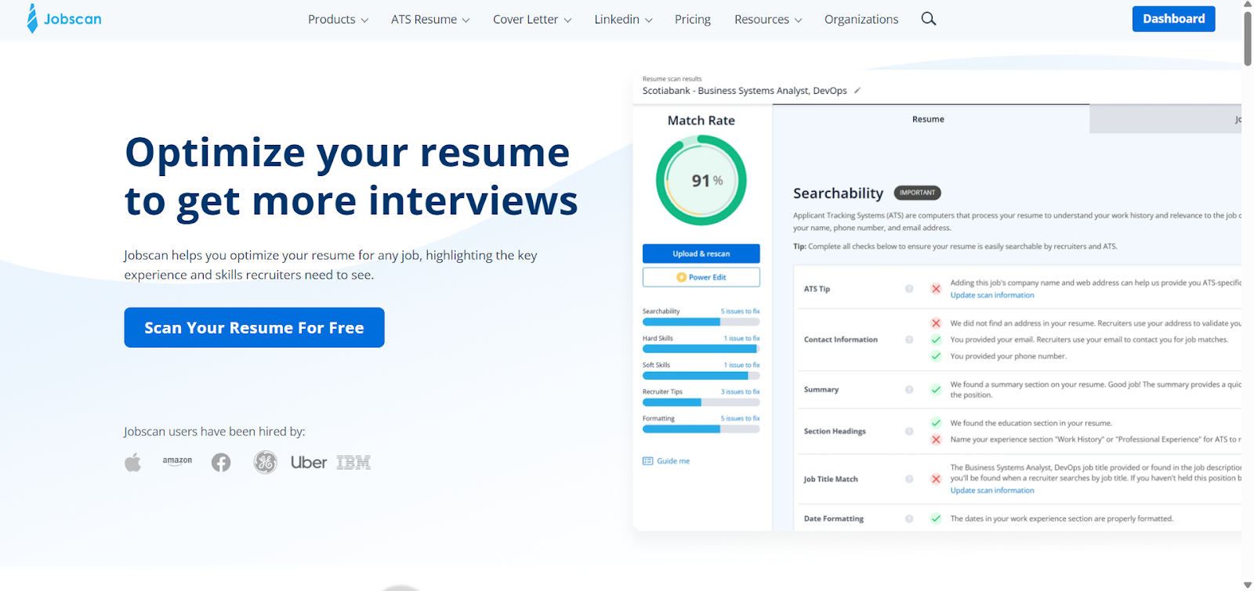Click the info circle next to Summary

[909, 390]
